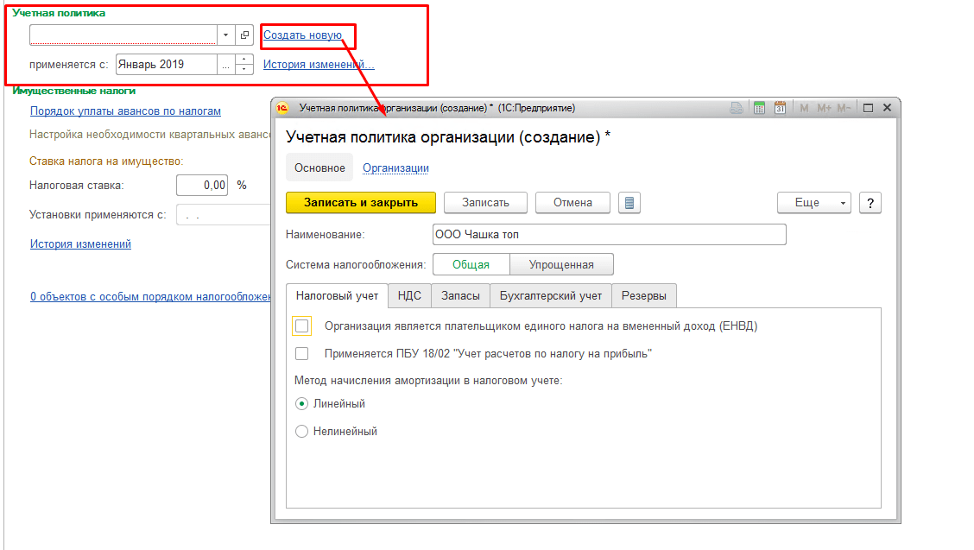Screen dimensions: 974x550
Task: Click the Январь 2019 date field
Action: tap(167, 64)
